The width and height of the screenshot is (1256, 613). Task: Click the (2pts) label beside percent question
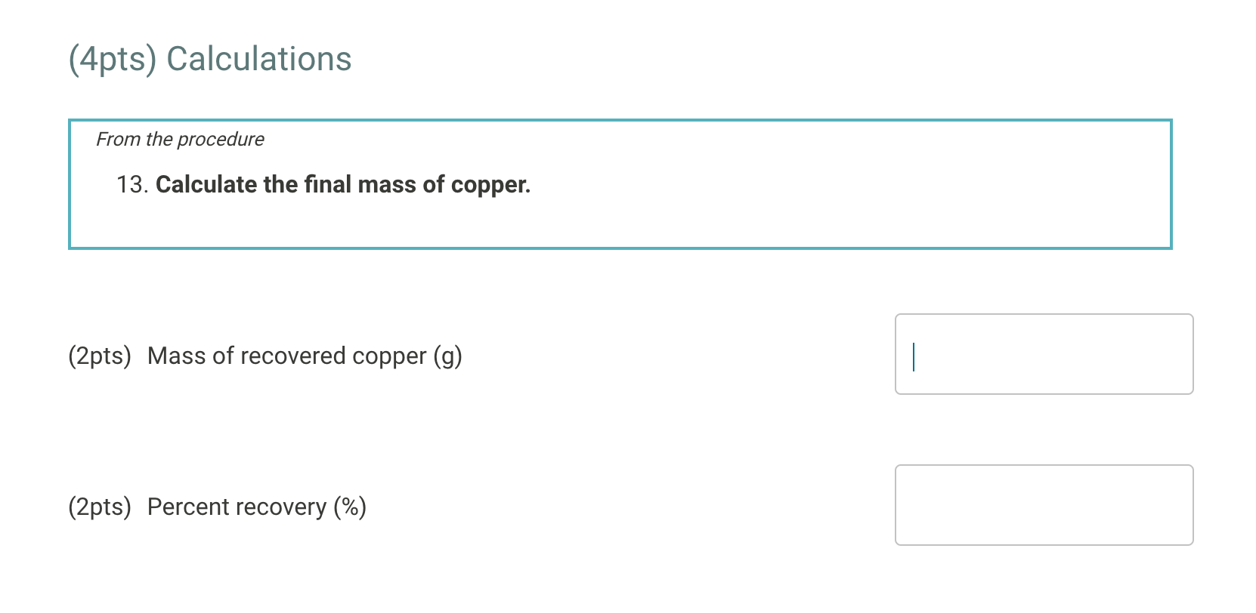pos(99,506)
